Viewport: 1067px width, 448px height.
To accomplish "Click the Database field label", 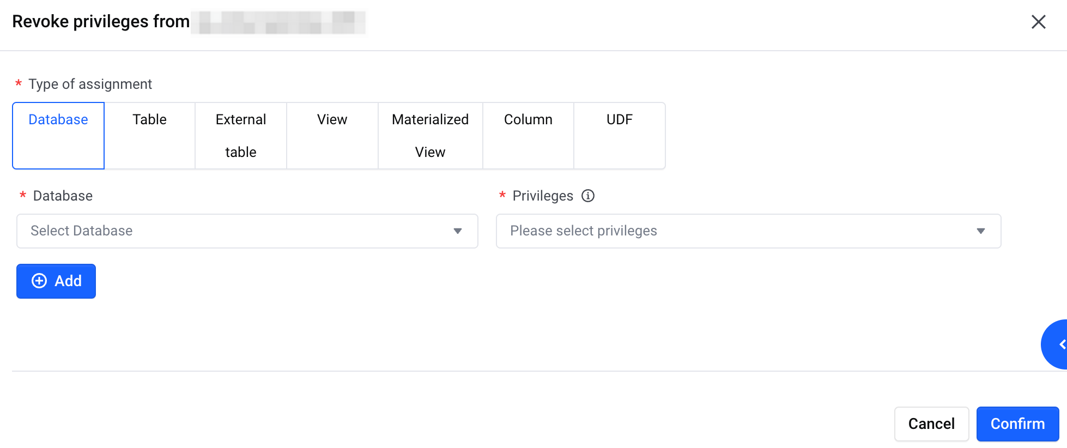I will pos(63,196).
